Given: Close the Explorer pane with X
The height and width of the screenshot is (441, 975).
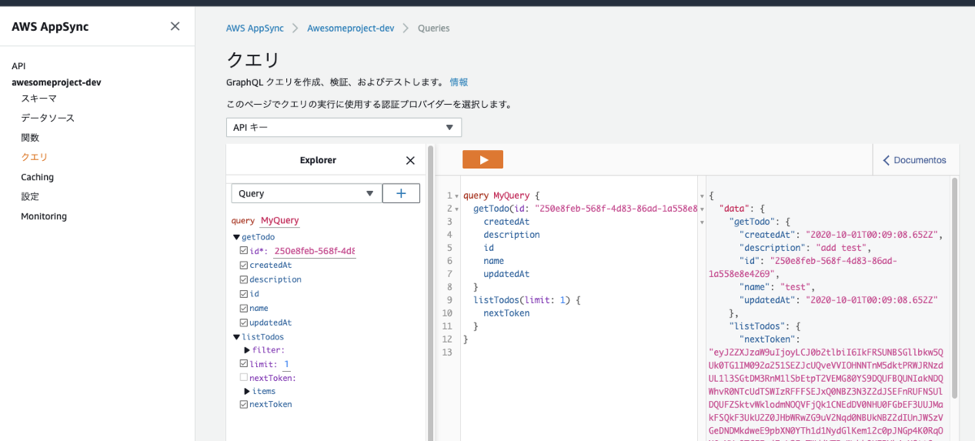Looking at the screenshot, I should tap(410, 161).
